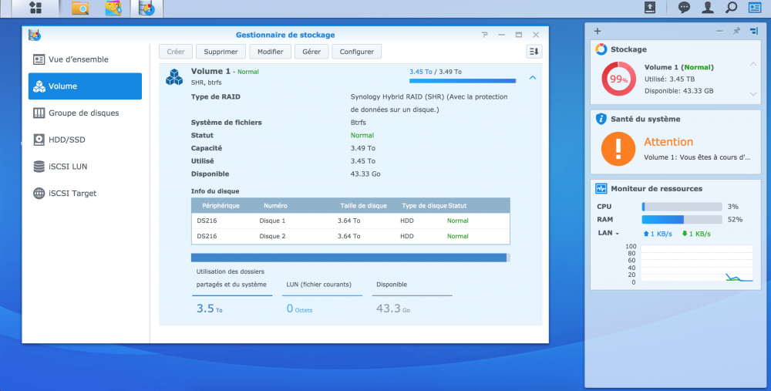
Task: Click the Supprimer button
Action: (221, 52)
